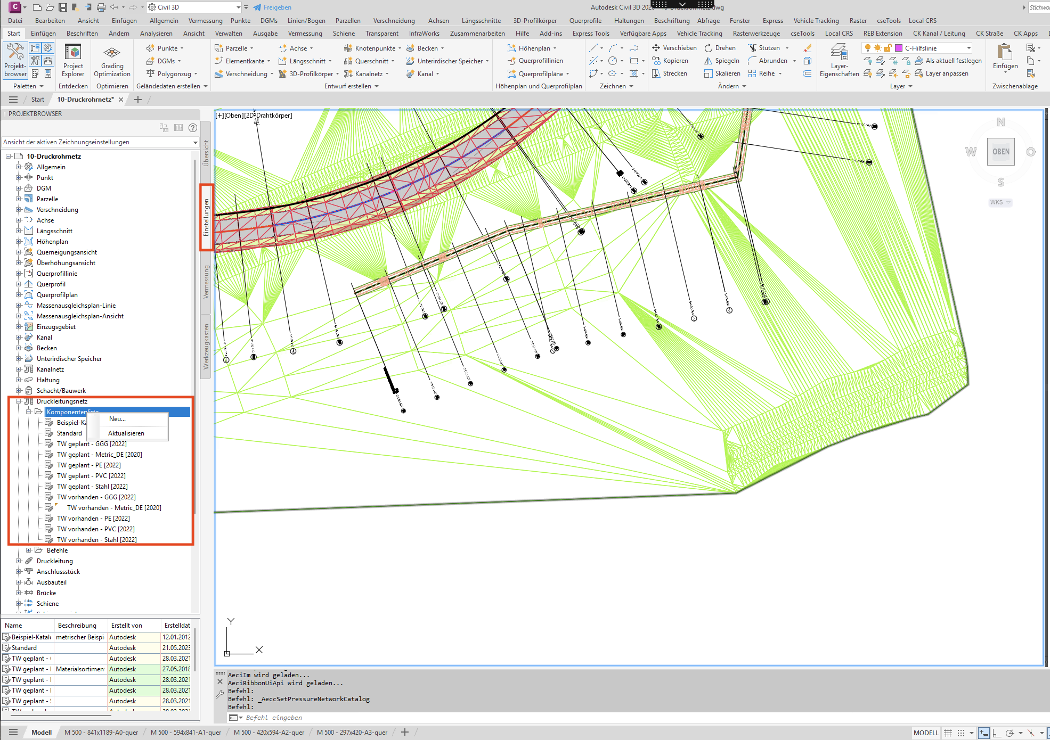Screen dimensions: 1050x740
Task: Click the Abrunden (fillet) tool
Action: (x=768, y=61)
